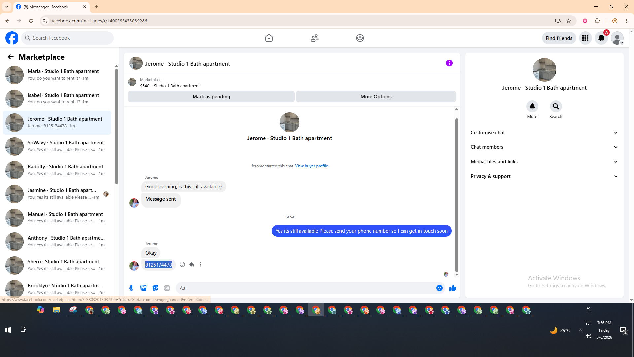Screen dimensions: 634x357
Task: Go to the Facebook Home tab
Action: (269, 38)
